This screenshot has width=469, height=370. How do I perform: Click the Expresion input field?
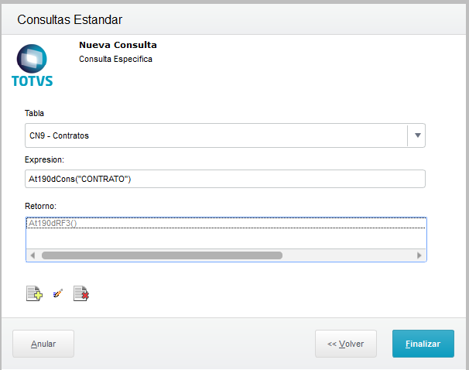(225, 179)
